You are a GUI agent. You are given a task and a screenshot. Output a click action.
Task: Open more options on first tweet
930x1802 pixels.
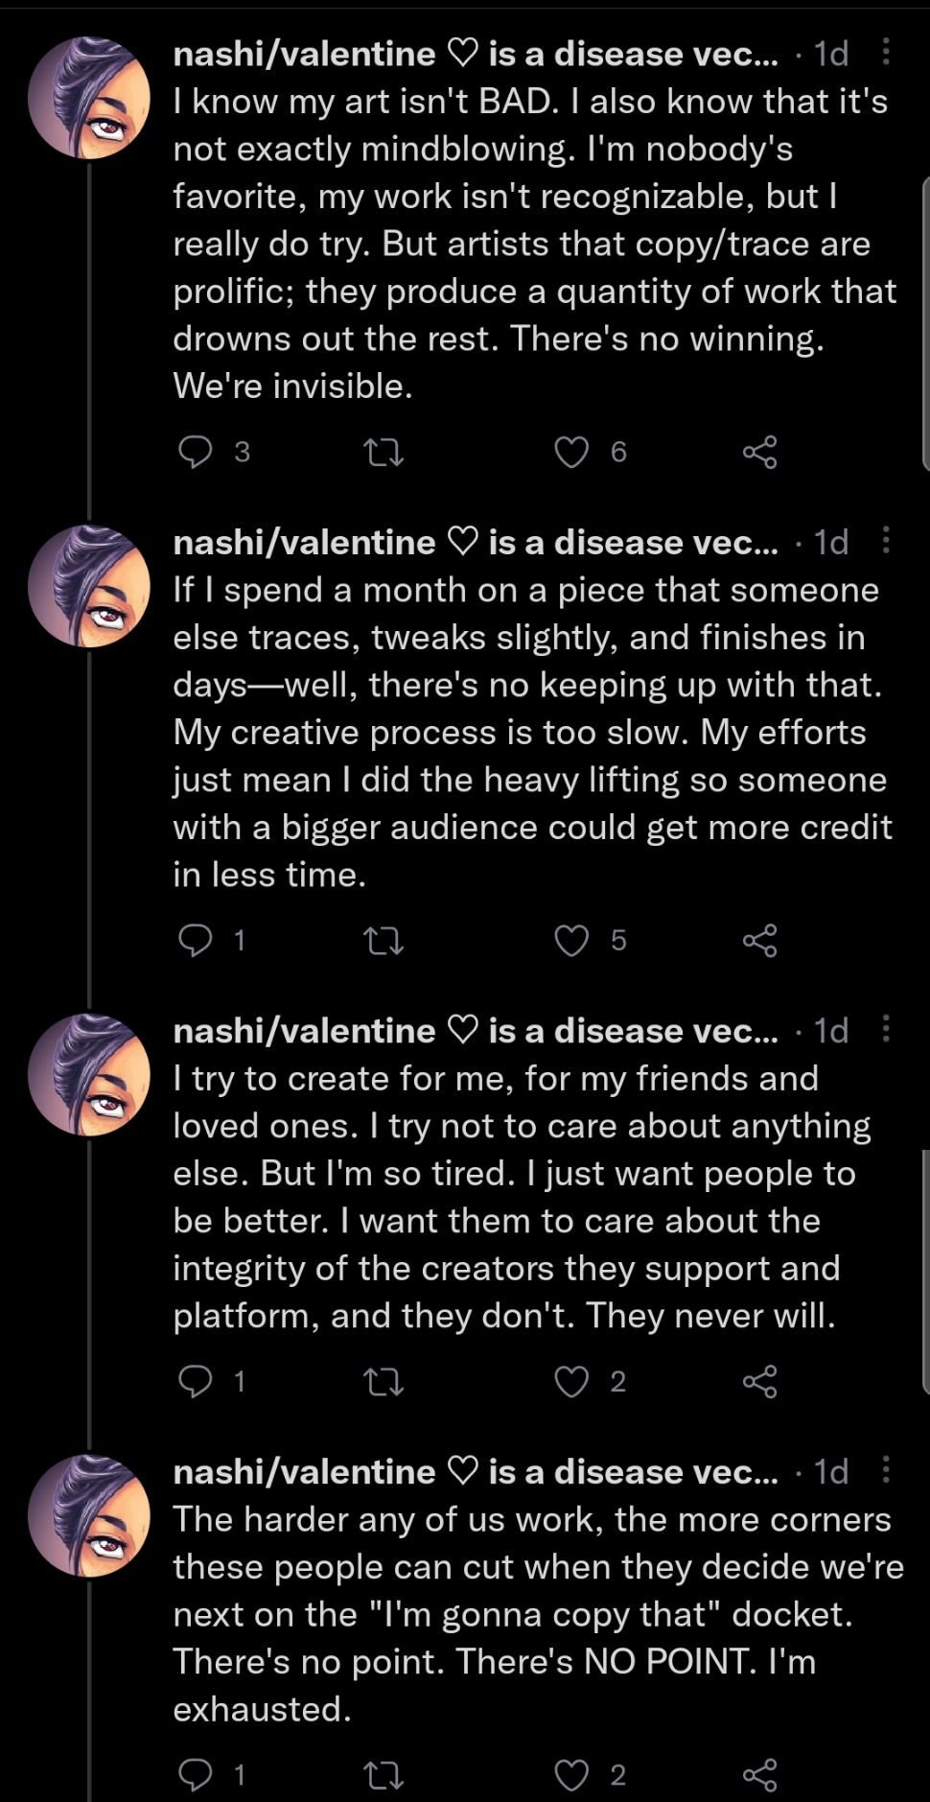(x=886, y=53)
